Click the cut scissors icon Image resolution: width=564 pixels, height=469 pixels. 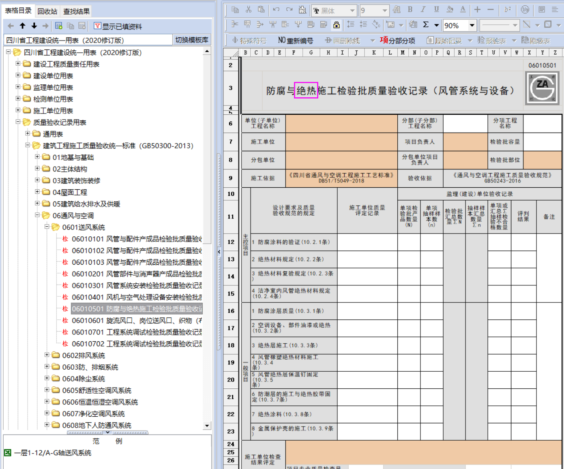(249, 9)
